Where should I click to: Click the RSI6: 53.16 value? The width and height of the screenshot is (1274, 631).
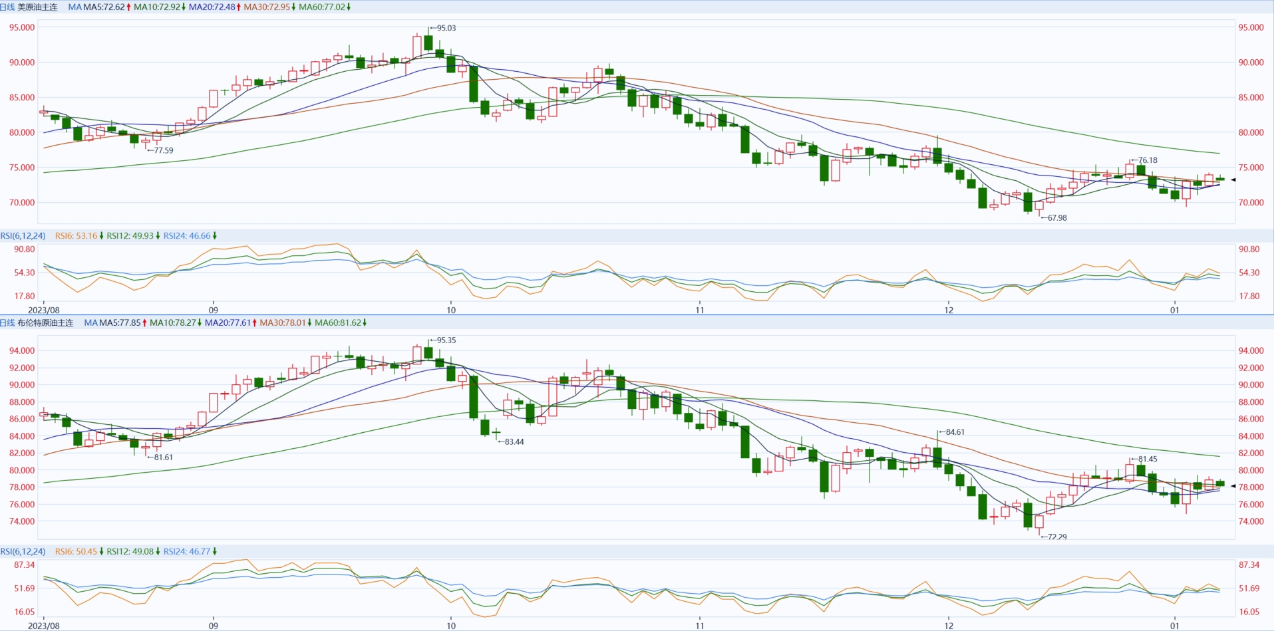coord(76,236)
